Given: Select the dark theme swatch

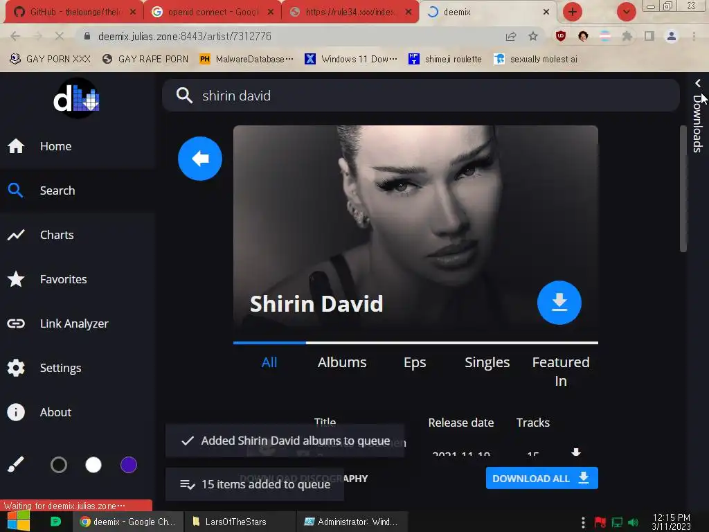Looking at the screenshot, I should click(59, 465).
